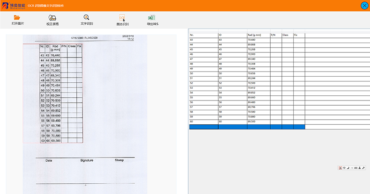Screen dimensions: 370x194
Task: Open IME settings wrench icon
Action: (x=363, y=167)
